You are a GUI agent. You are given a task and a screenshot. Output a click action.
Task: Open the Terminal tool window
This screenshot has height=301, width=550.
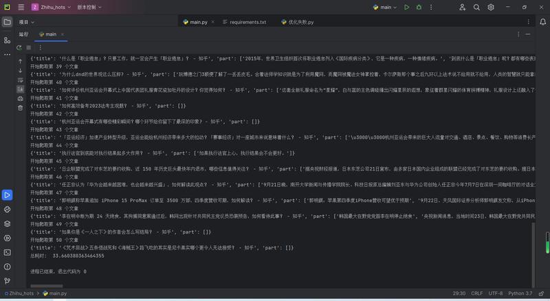point(7,253)
